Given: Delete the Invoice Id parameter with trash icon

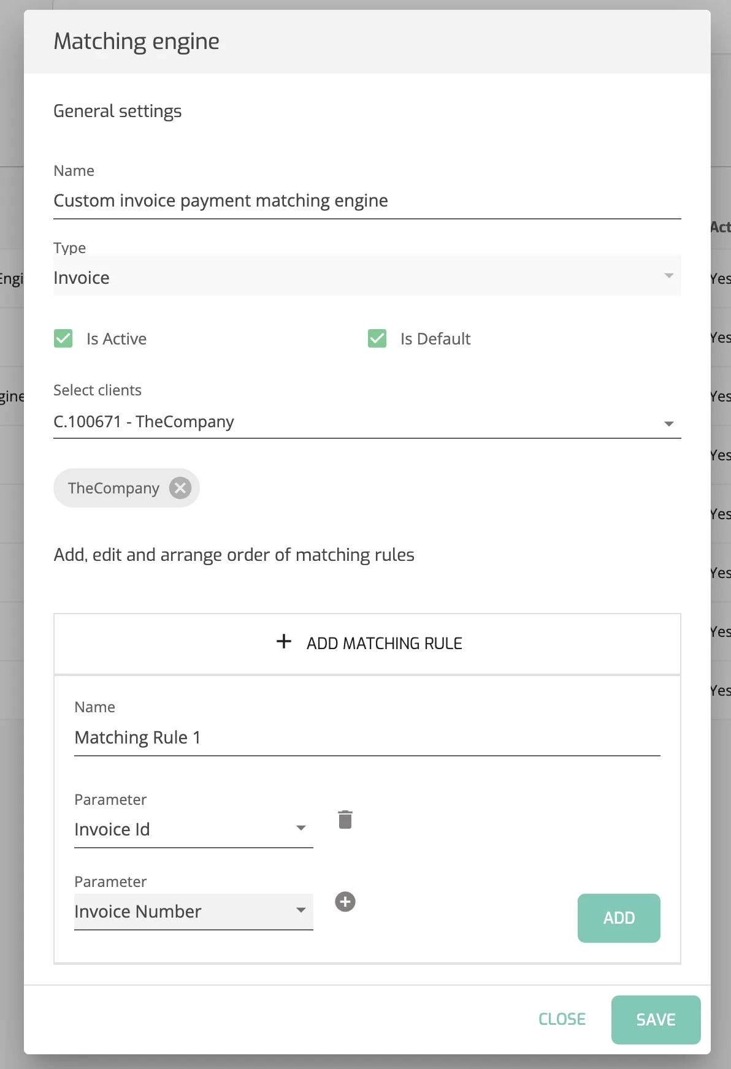Looking at the screenshot, I should [345, 820].
